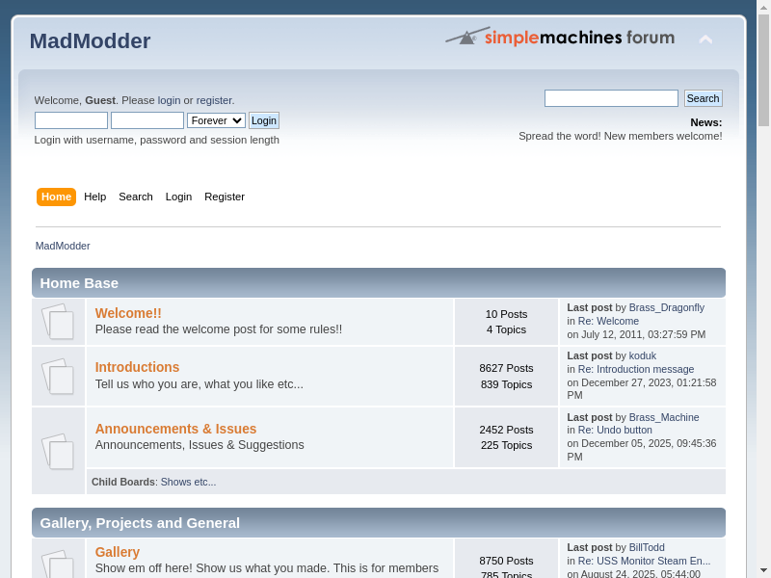Open the Introductions board link
Viewport: 771px width, 578px height.
click(x=137, y=367)
